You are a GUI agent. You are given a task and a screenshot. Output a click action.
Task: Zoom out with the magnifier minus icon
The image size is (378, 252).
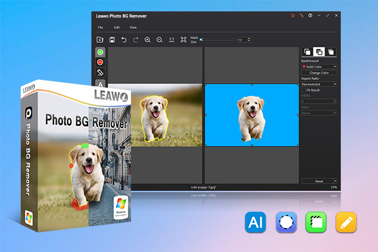pyautogui.click(x=159, y=40)
